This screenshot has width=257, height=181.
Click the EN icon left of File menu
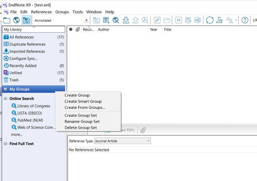[6, 12]
